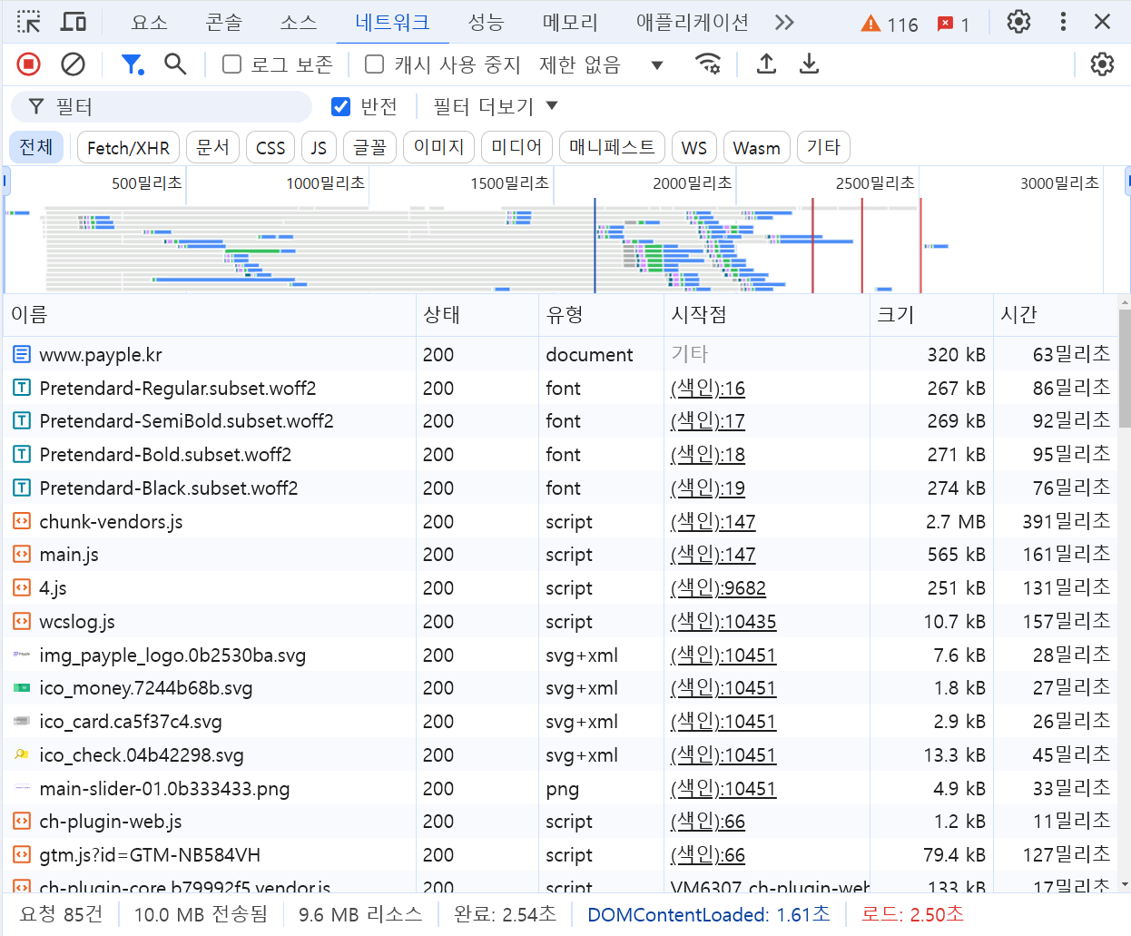Clear all network requests
This screenshot has width=1131, height=936.
pos(73,64)
